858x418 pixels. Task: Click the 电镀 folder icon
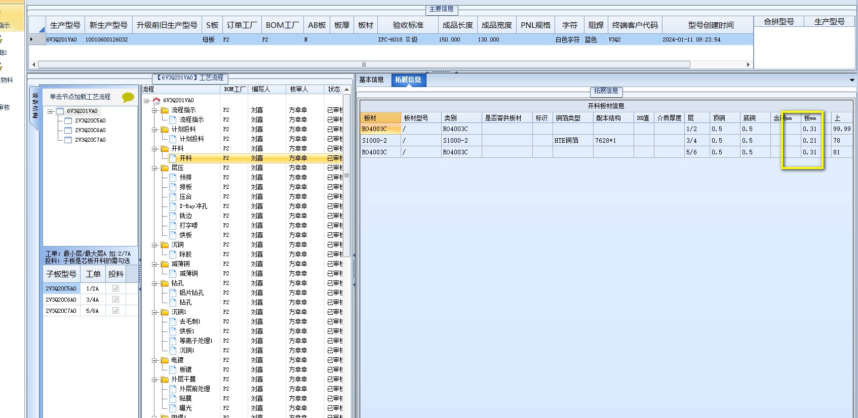point(165,360)
